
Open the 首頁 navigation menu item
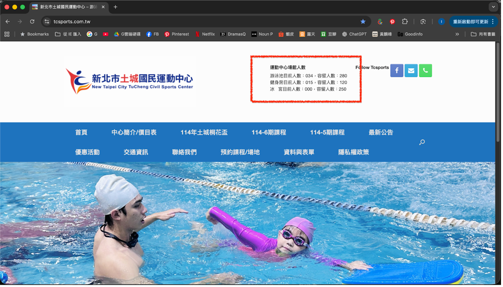81,133
